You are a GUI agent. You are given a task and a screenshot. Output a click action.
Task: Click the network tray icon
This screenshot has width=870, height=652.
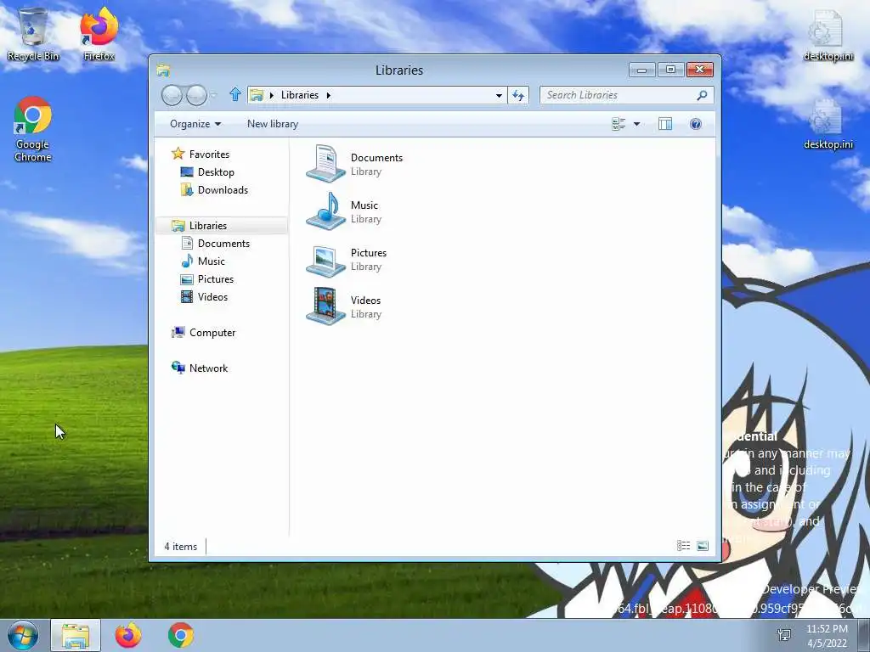[x=784, y=635]
